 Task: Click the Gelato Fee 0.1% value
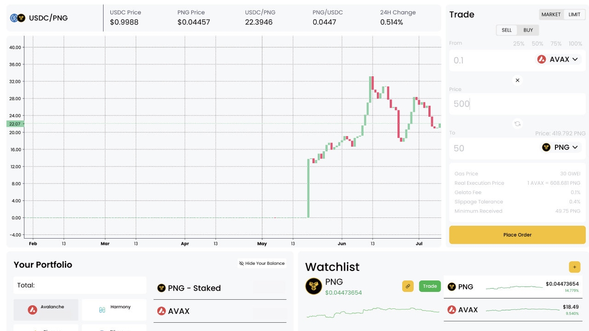576,193
